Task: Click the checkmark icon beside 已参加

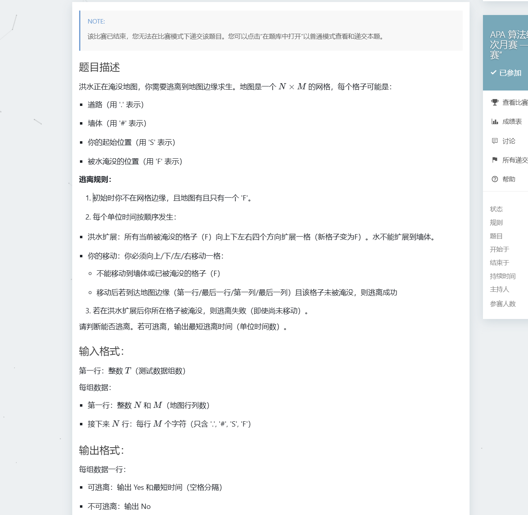Action: (x=494, y=73)
